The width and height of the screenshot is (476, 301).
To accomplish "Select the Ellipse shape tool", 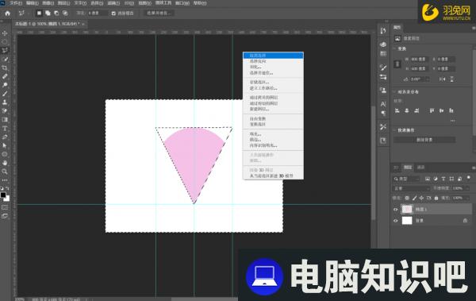I will point(5,154).
